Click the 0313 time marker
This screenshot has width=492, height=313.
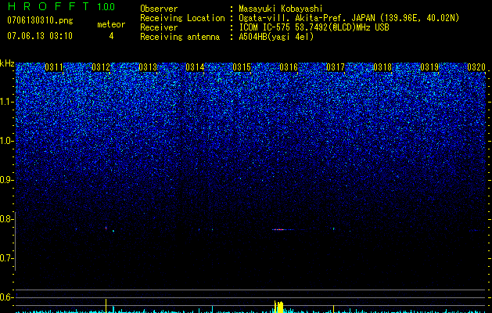pos(148,67)
